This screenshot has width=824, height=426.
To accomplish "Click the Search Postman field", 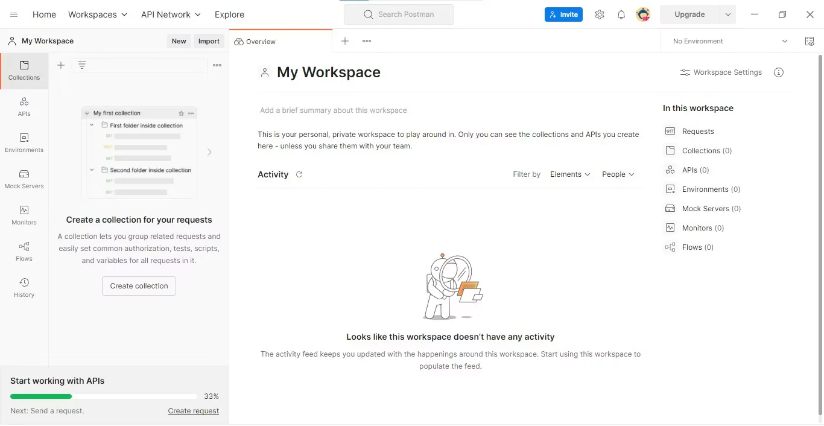I will 399,14.
